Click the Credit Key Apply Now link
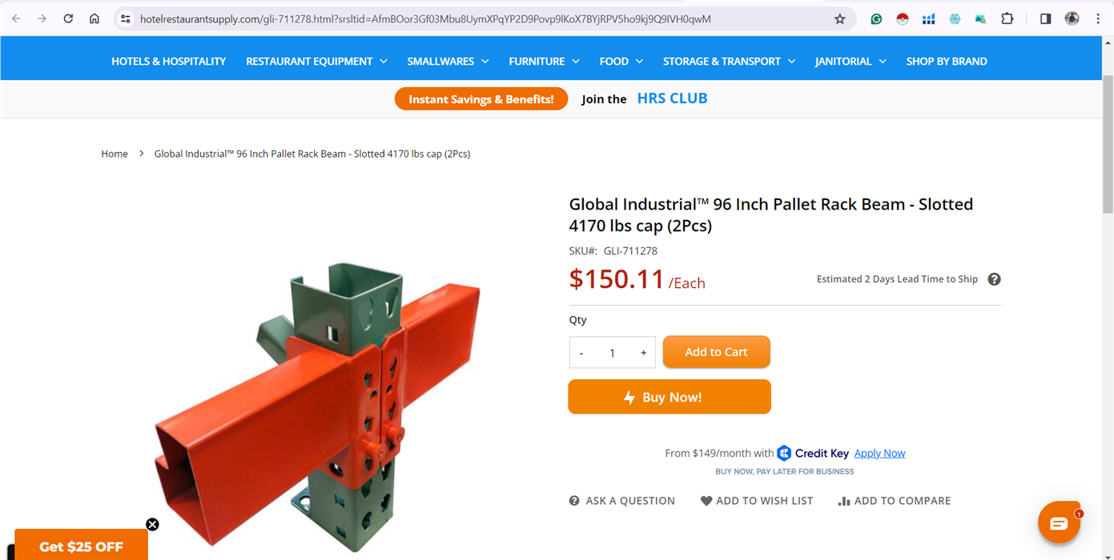This screenshot has height=560, width=1114. point(879,453)
